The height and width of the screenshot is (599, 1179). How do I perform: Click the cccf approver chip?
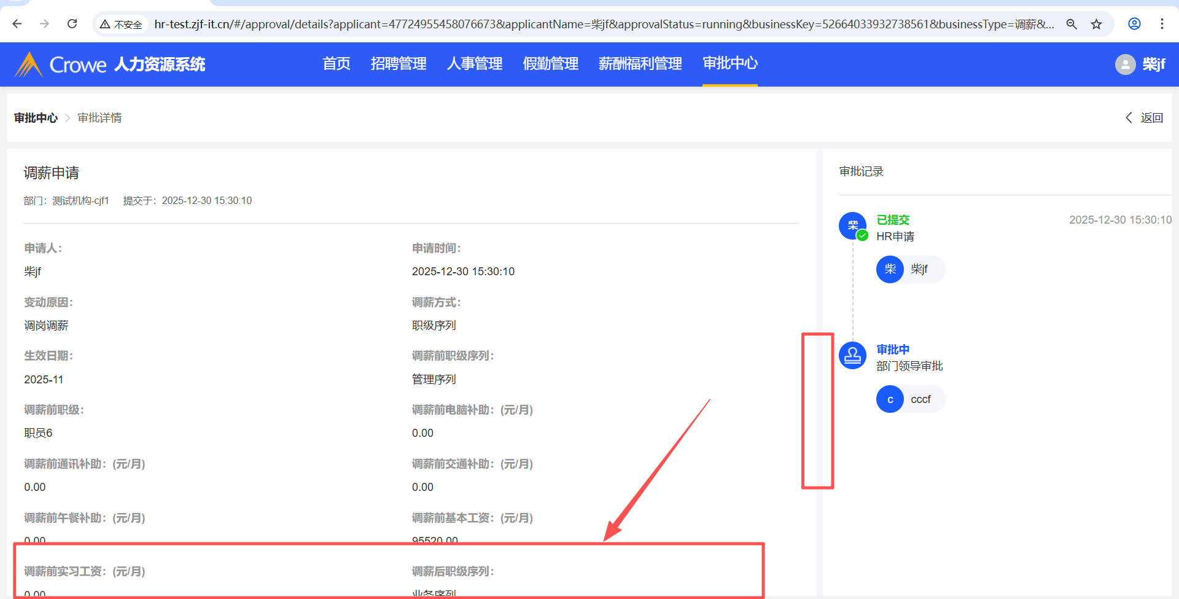[910, 399]
